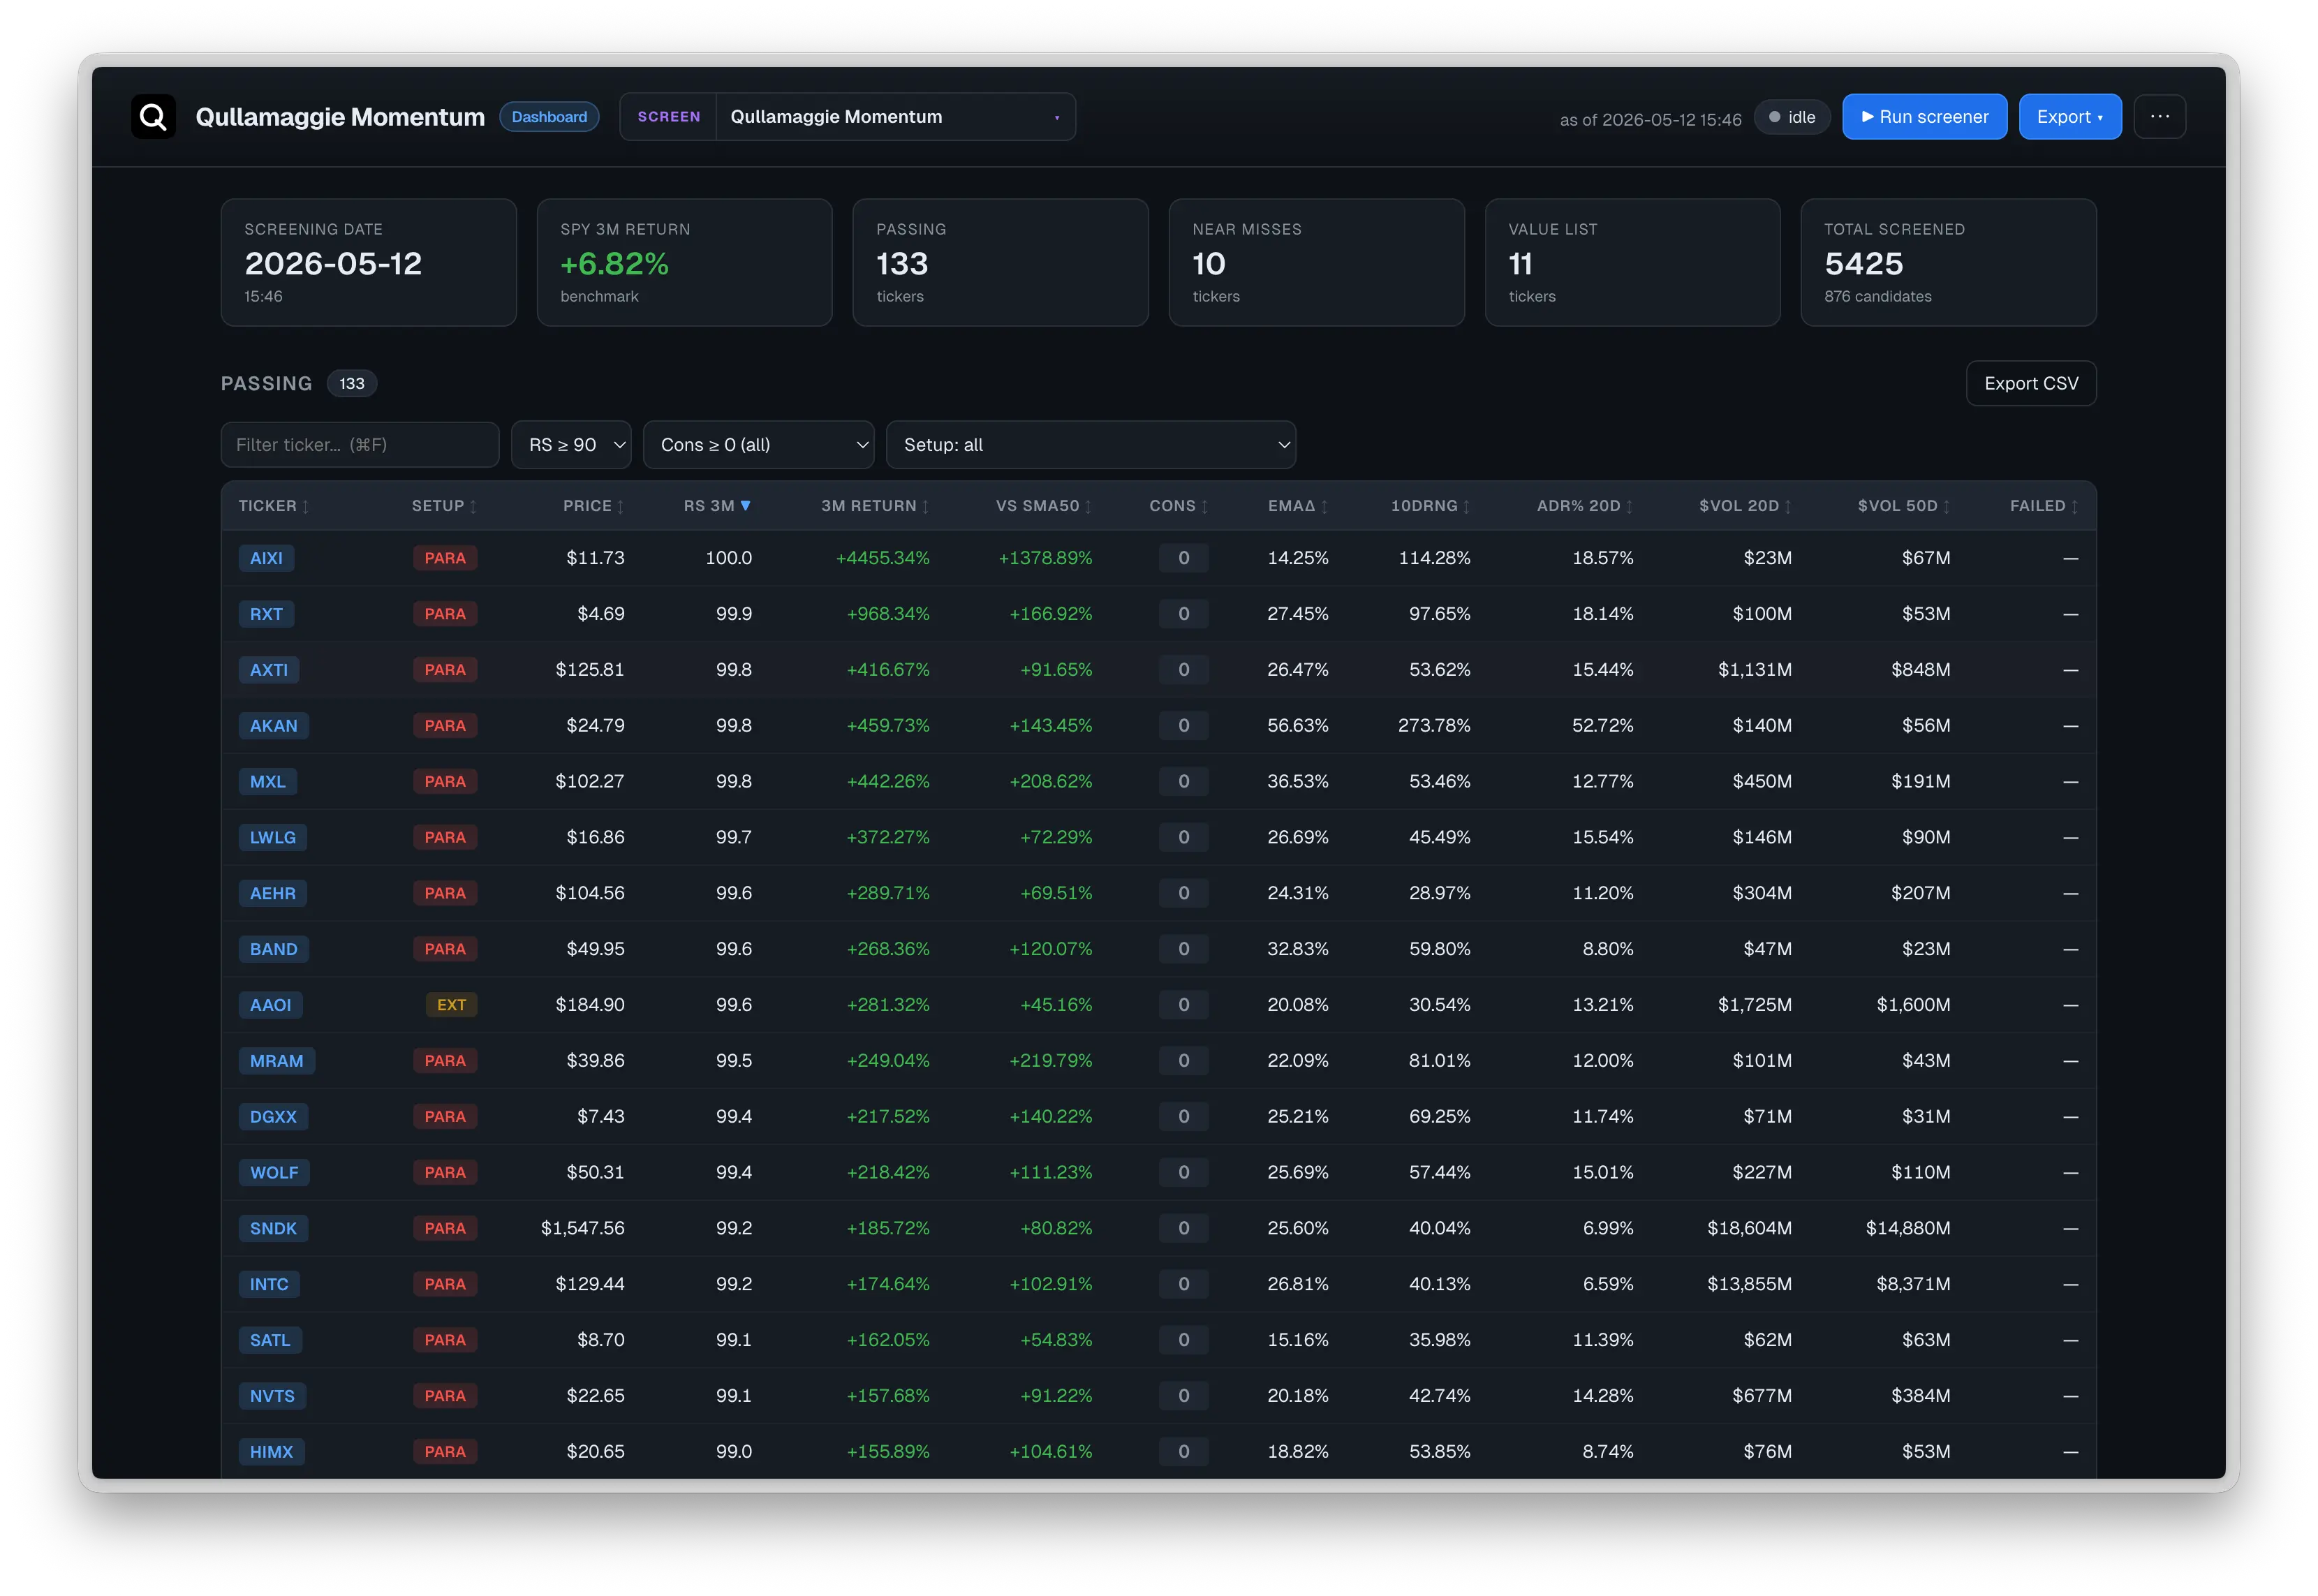
Task: Click Export CSV button
Action: [2030, 384]
